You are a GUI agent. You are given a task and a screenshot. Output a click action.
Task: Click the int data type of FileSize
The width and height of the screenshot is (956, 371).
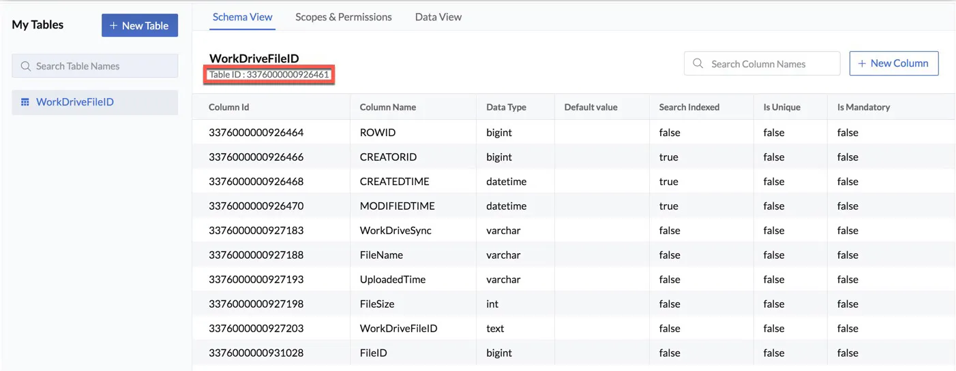pos(492,304)
